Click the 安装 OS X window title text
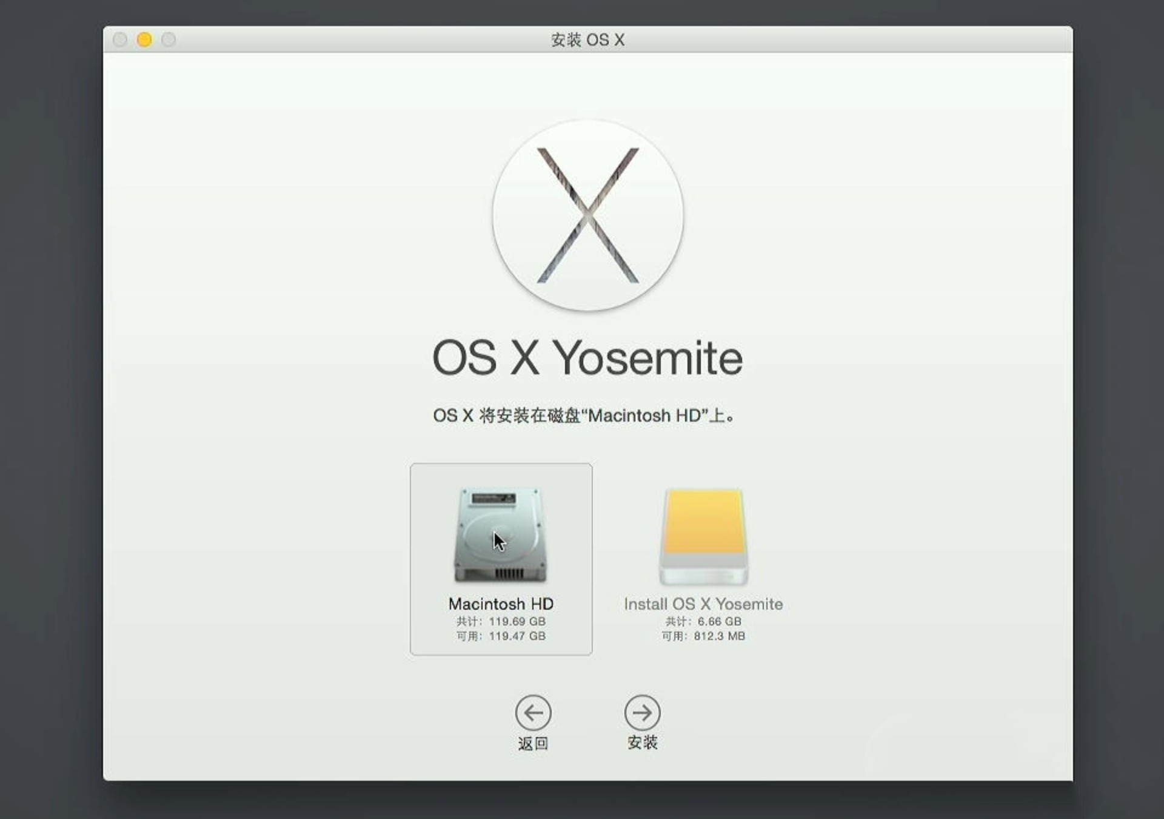 tap(587, 40)
